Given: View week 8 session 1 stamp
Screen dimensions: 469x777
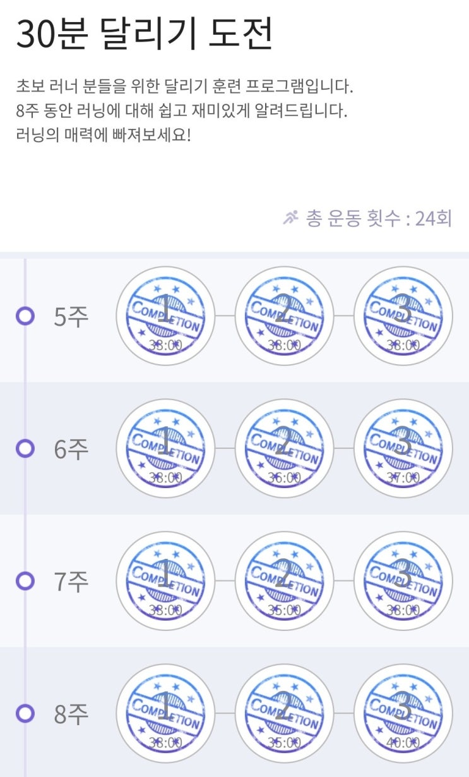Looking at the screenshot, I should point(165,713).
